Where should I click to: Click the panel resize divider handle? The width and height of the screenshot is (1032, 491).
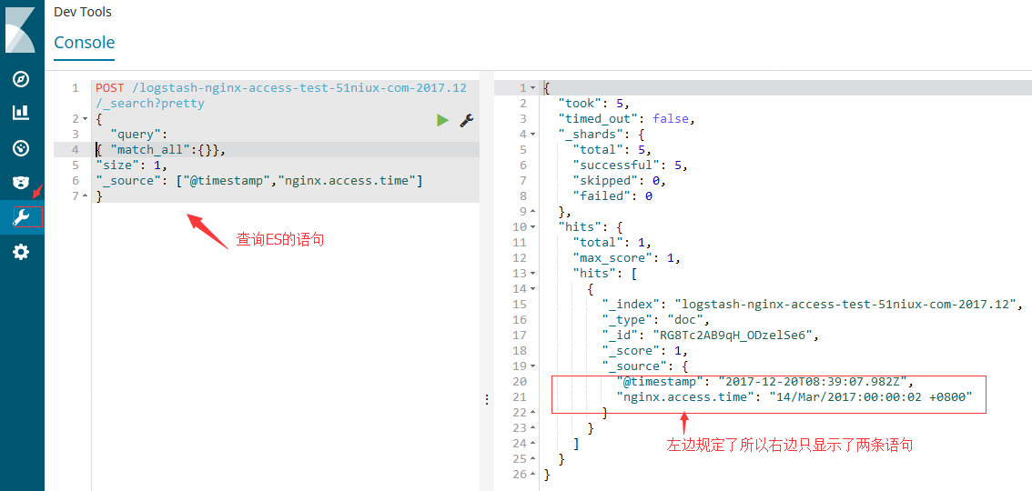point(486,399)
